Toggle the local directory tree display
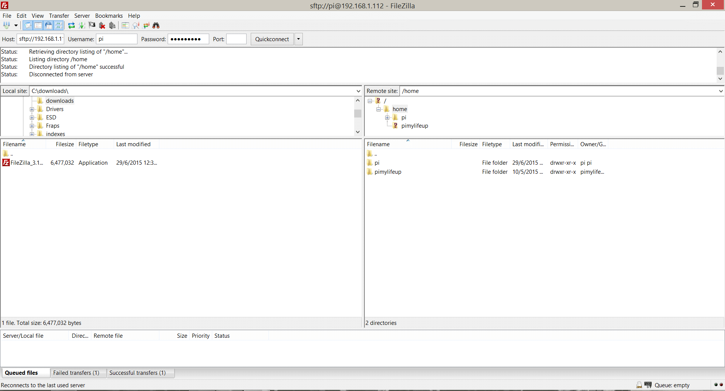The height and width of the screenshot is (391, 725). tap(38, 25)
